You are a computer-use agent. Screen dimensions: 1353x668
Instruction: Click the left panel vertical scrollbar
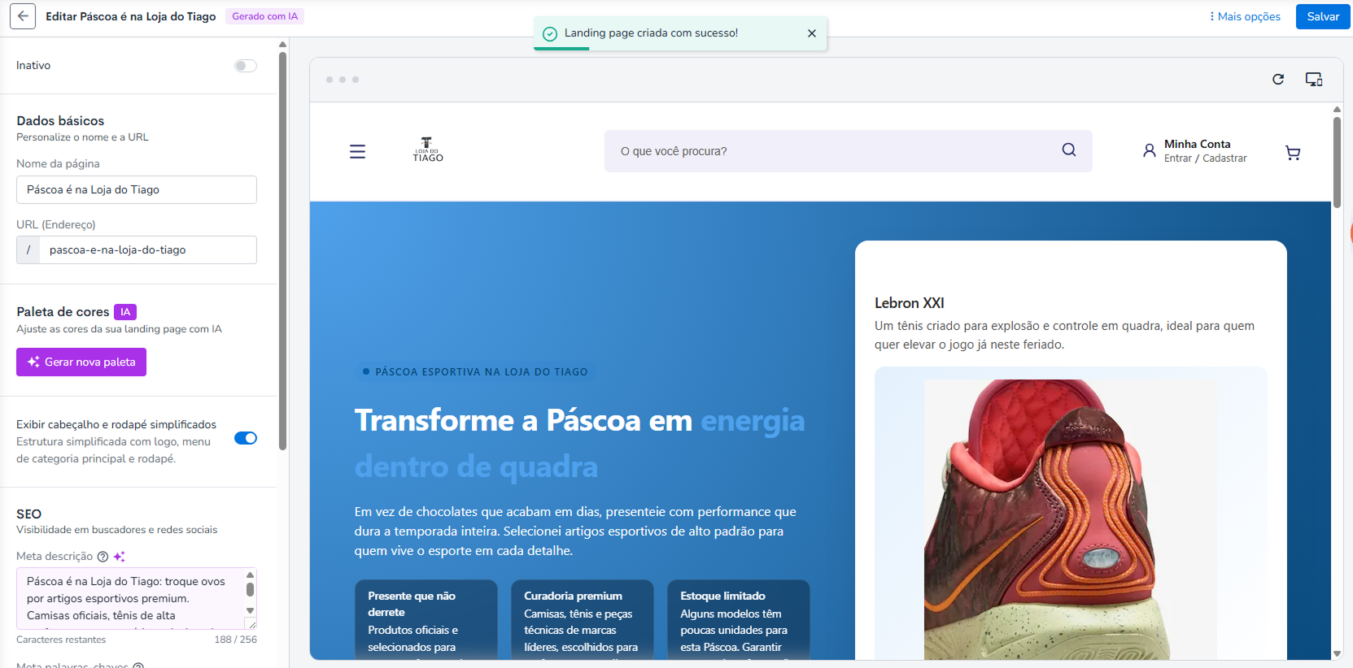[282, 252]
